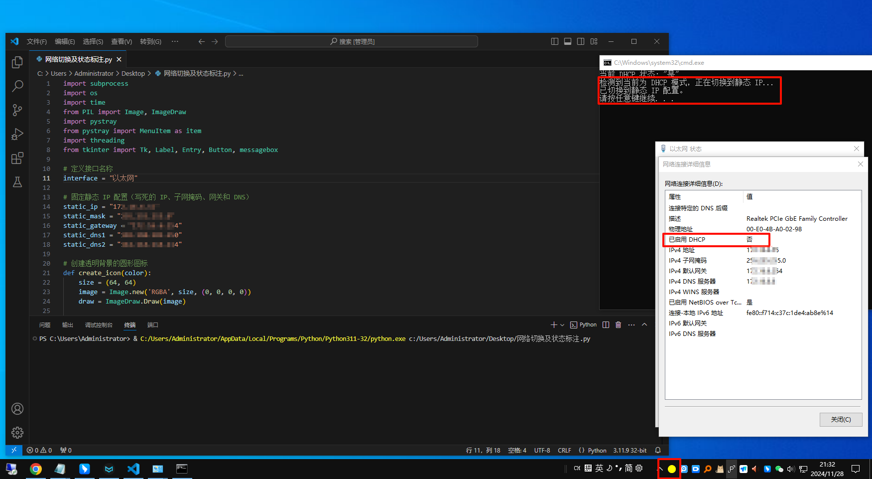872x479 pixels.
Task: Go back with the left arrow
Action: click(x=202, y=41)
